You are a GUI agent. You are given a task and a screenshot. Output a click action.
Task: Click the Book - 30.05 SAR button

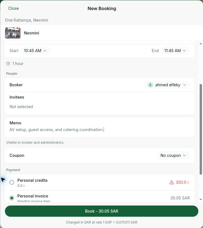tap(102, 211)
